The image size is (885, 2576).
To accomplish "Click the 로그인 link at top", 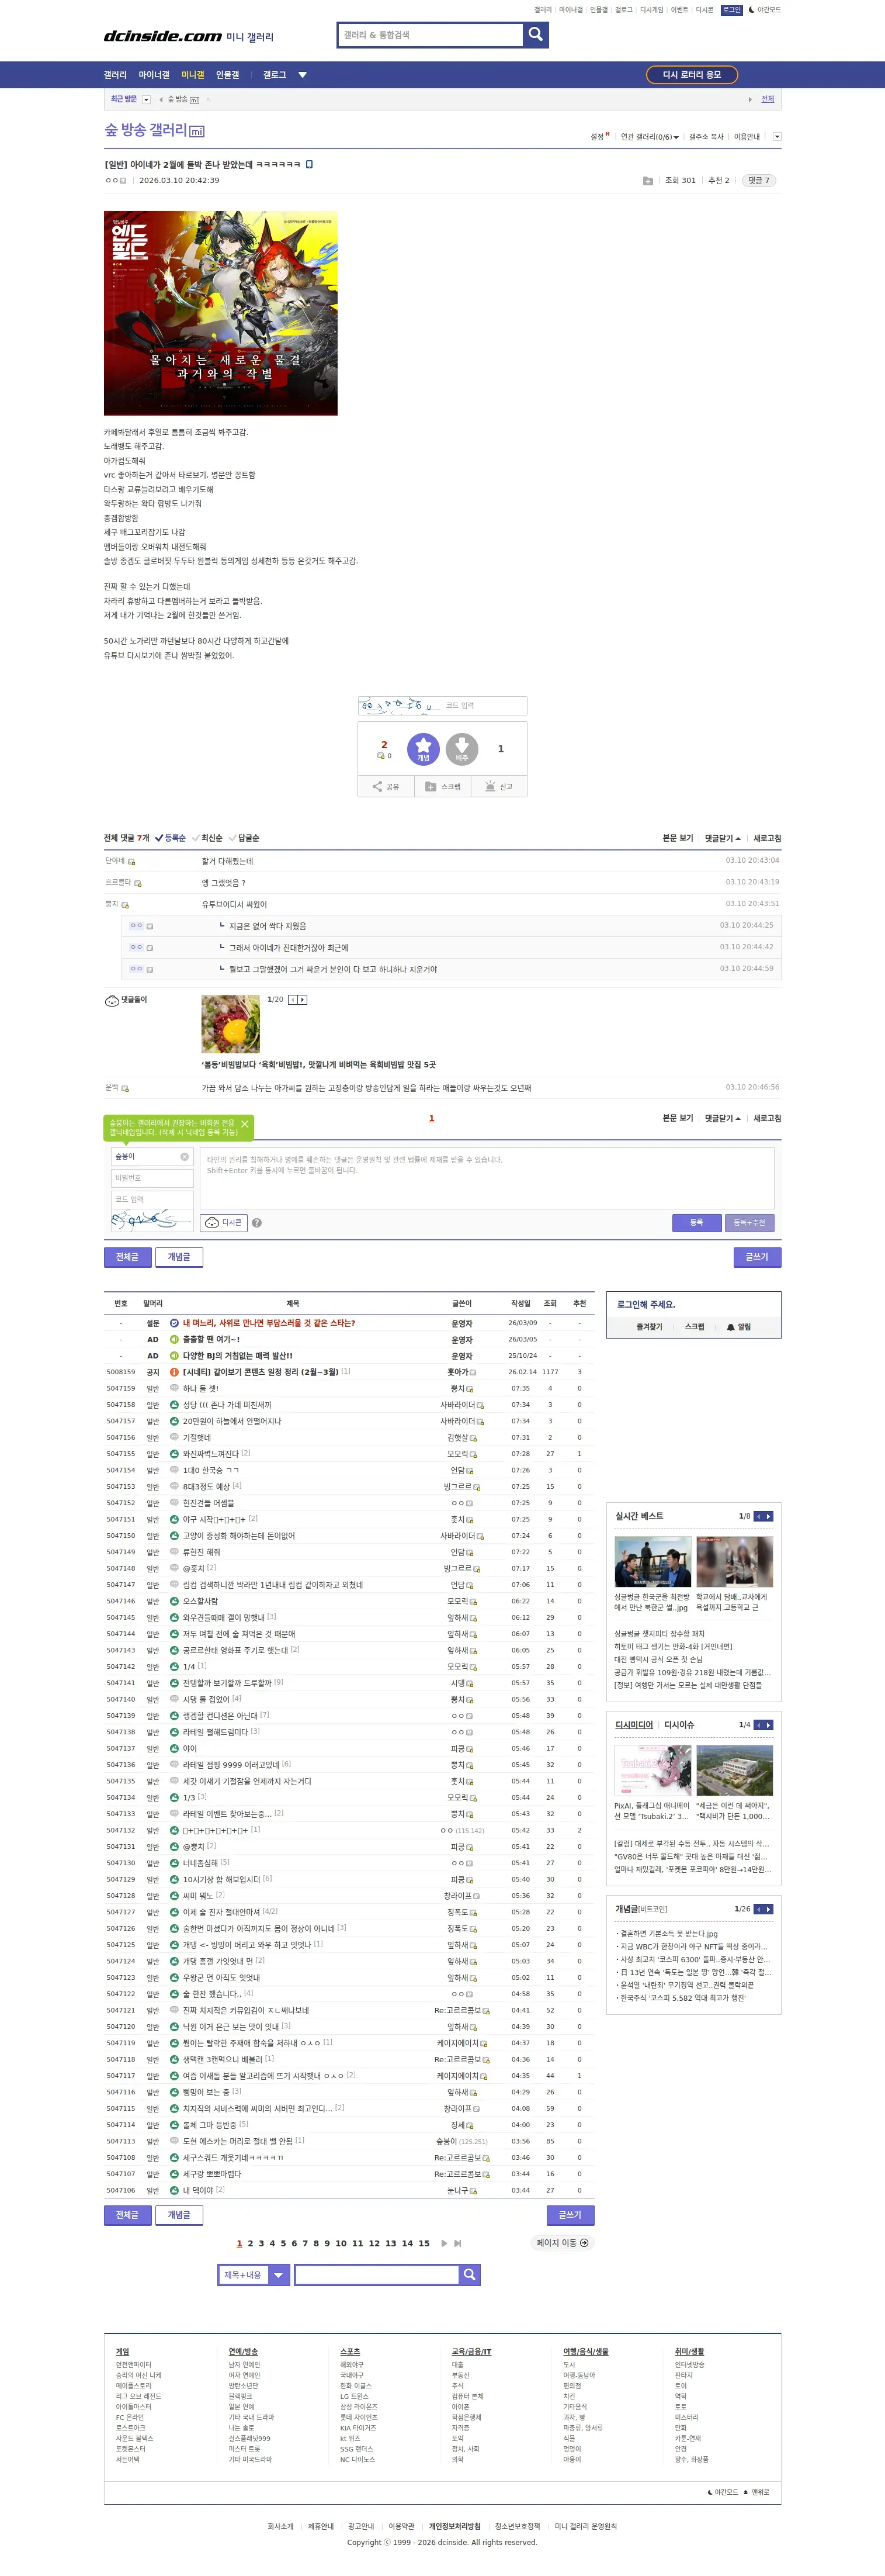I will [732, 10].
